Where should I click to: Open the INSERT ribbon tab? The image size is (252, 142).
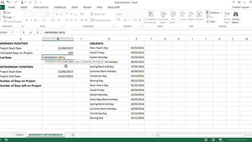(x=24, y=7)
